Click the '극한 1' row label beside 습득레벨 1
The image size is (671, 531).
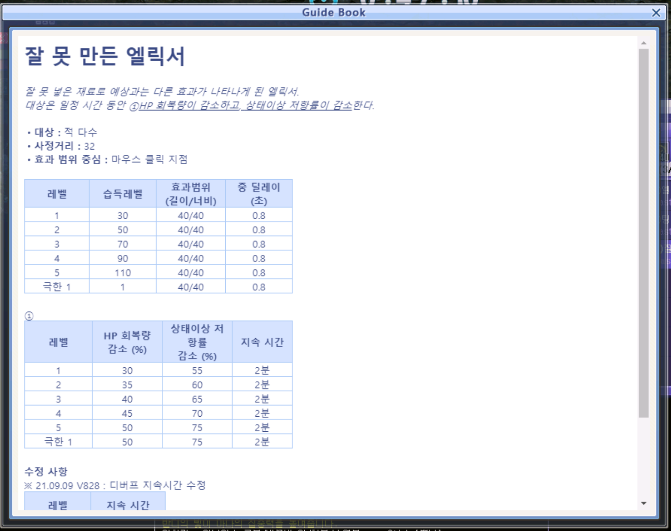57,286
